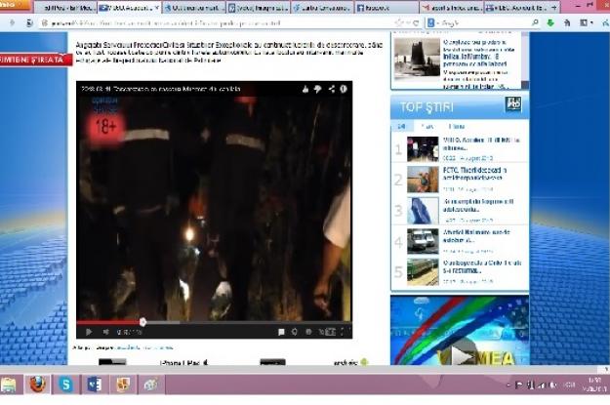
Task: Click the system tray volume icon
Action: [x=552, y=385]
